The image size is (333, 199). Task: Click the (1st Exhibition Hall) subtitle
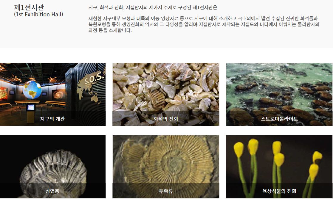tap(38, 14)
